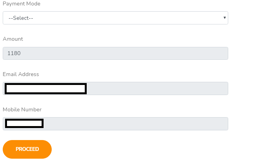Click the Payment Mode dropdown arrow
Screen dimensions: 257x161
coord(225,18)
